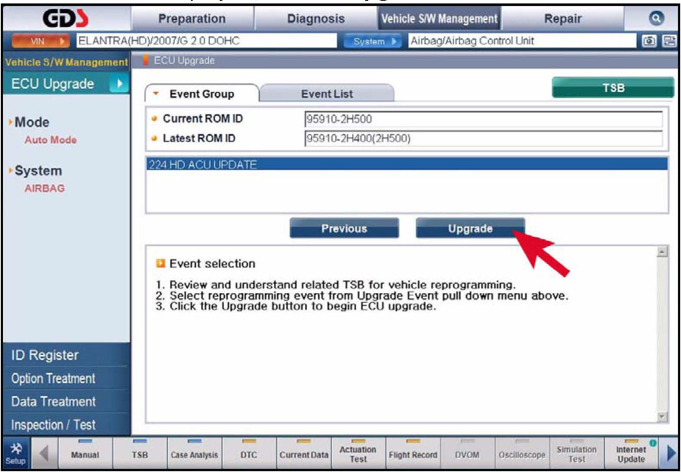Click the ELANTRA vehicle field
This screenshot has height=472, width=681.
206,41
